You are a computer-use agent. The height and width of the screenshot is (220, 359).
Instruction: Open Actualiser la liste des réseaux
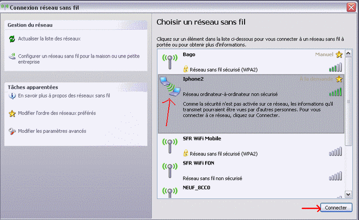tap(49, 38)
